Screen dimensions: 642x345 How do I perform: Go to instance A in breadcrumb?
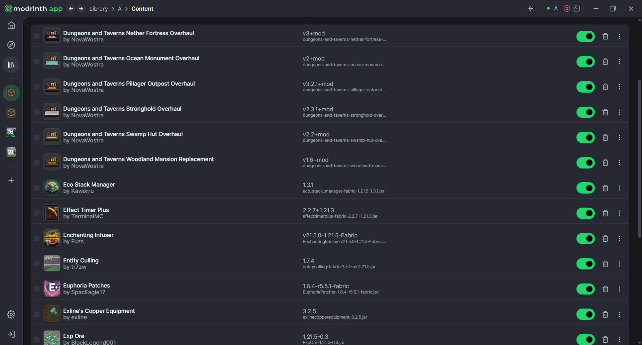click(x=120, y=9)
